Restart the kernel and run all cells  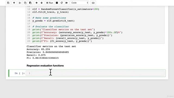click(x=67, y=3)
